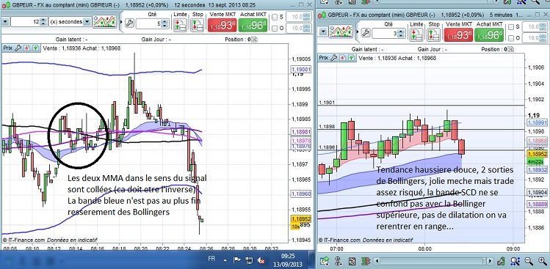Viewport: 550px width, 269px height.
Task: Click the left arrow of the bottom chart scrollbar
Action: pyautogui.click(x=376, y=261)
